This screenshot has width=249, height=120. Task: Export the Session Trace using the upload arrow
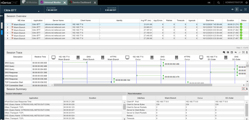point(247,52)
